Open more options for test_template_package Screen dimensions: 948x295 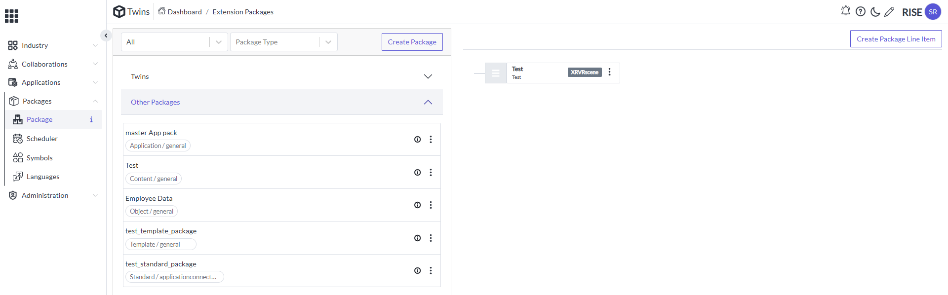[x=431, y=238]
